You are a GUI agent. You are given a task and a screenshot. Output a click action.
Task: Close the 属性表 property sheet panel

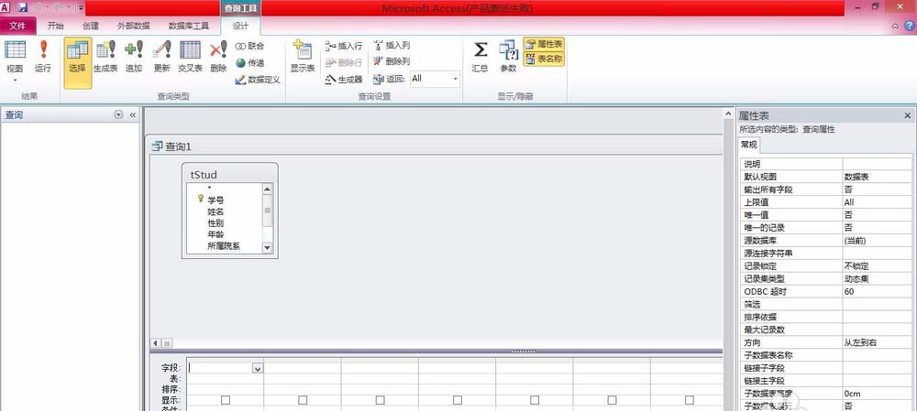pyautogui.click(x=908, y=115)
